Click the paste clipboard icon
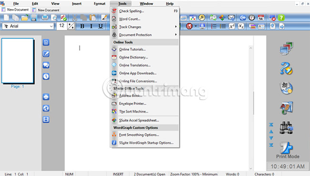 click(93, 18)
